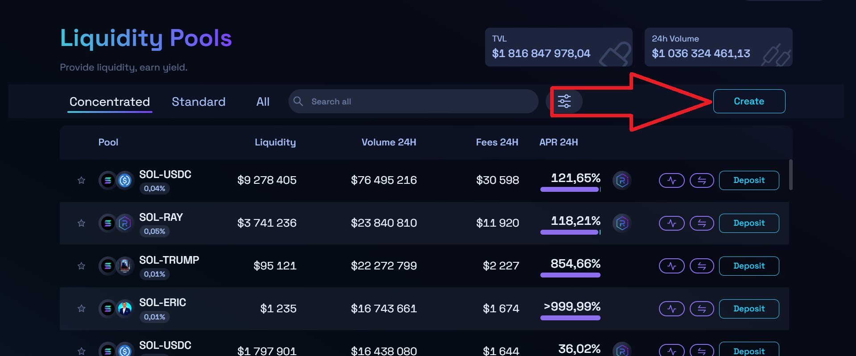Viewport: 856px width, 356px height.
Task: Deposit into the SOL-TRUMP pool
Action: [x=749, y=266]
